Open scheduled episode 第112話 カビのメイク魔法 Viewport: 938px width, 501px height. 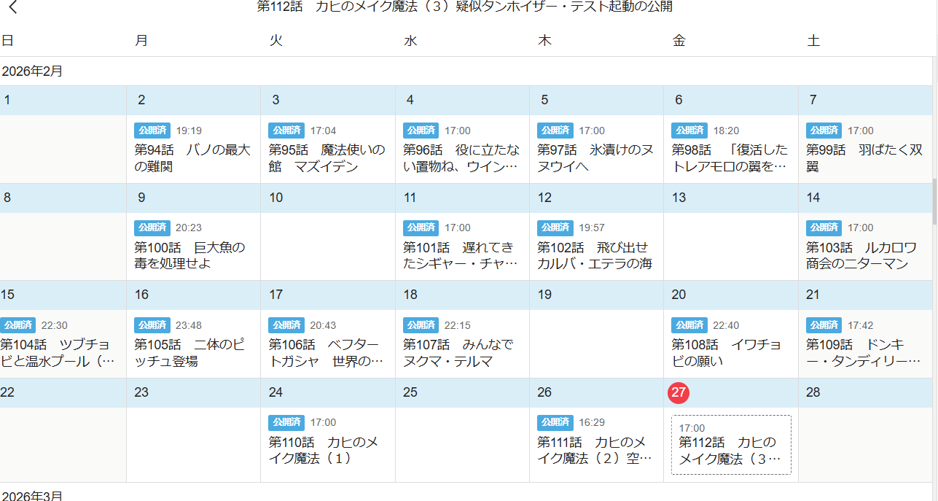[730, 451]
